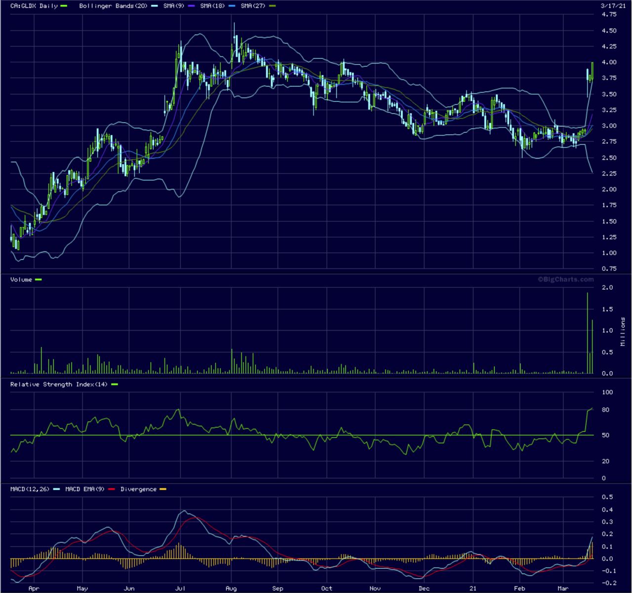Click the 1.0 volume axis label
632x593 pixels.
(x=608, y=331)
